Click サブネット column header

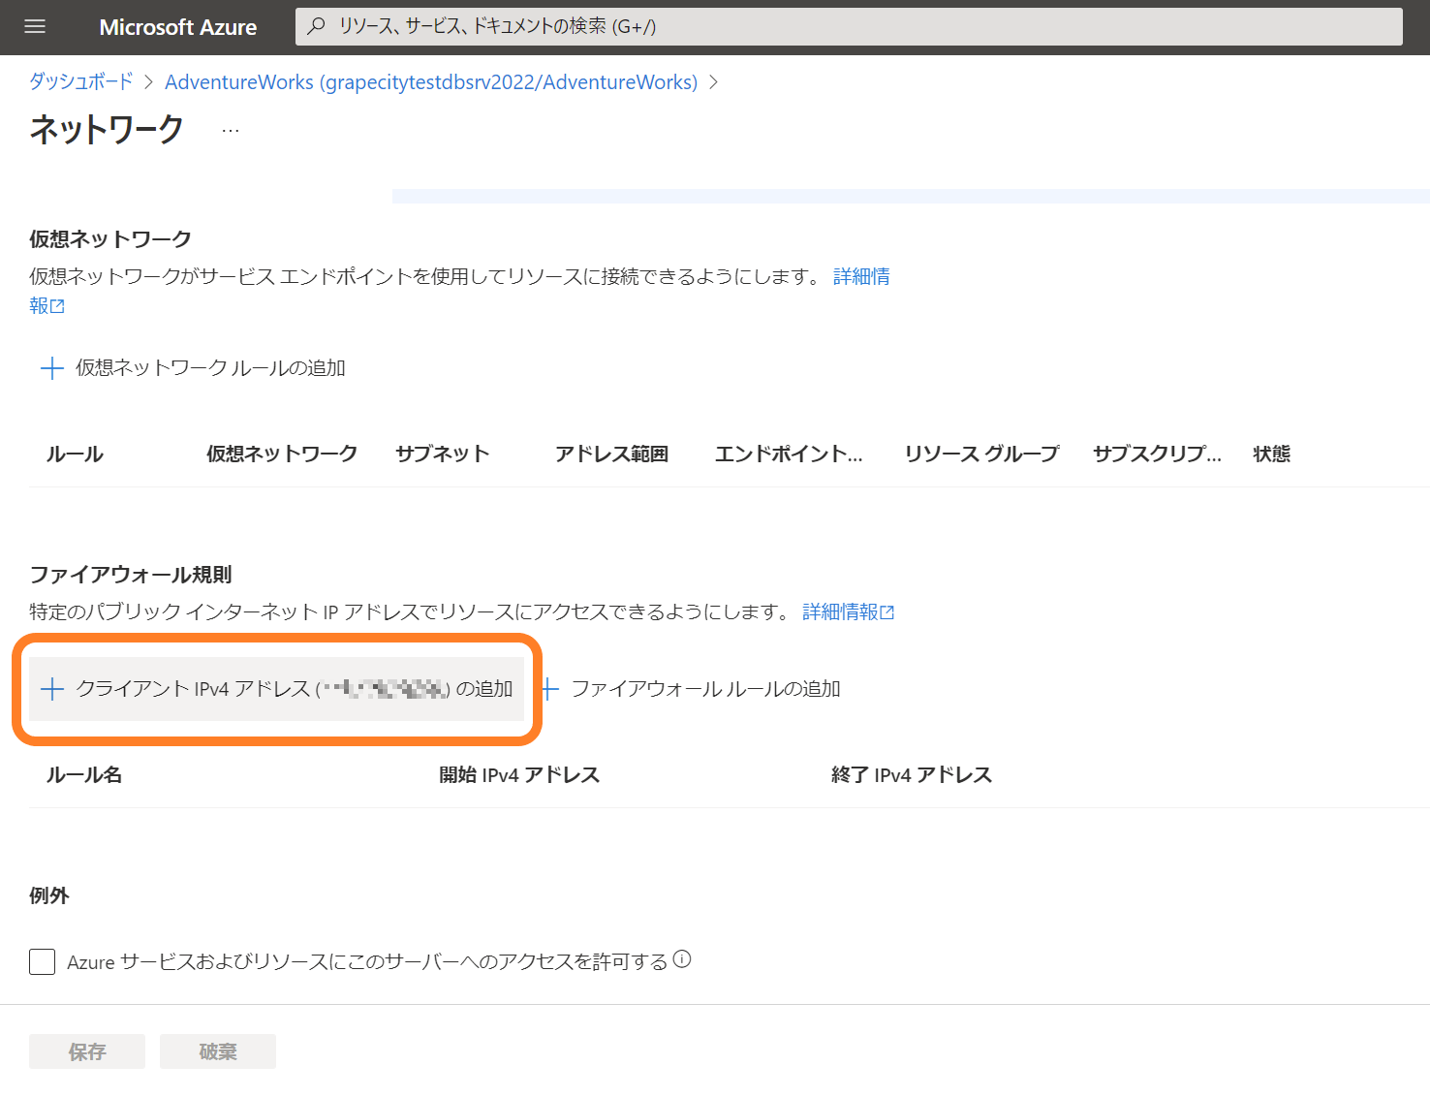443,454
